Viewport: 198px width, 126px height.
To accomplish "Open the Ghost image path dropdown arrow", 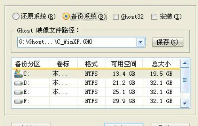I will [x=140, y=42].
